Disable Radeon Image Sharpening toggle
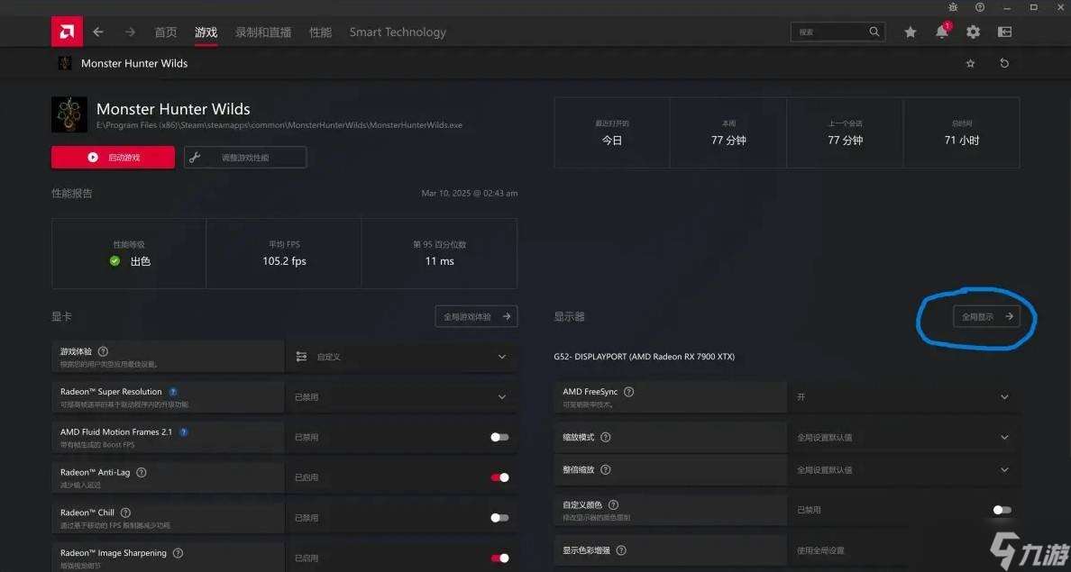The height and width of the screenshot is (572, 1071). coord(499,558)
